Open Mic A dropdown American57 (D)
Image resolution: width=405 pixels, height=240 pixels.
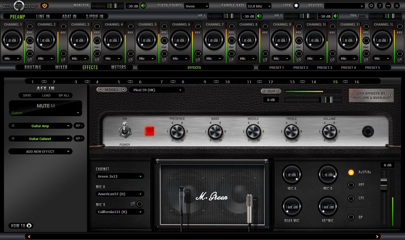click(x=120, y=194)
